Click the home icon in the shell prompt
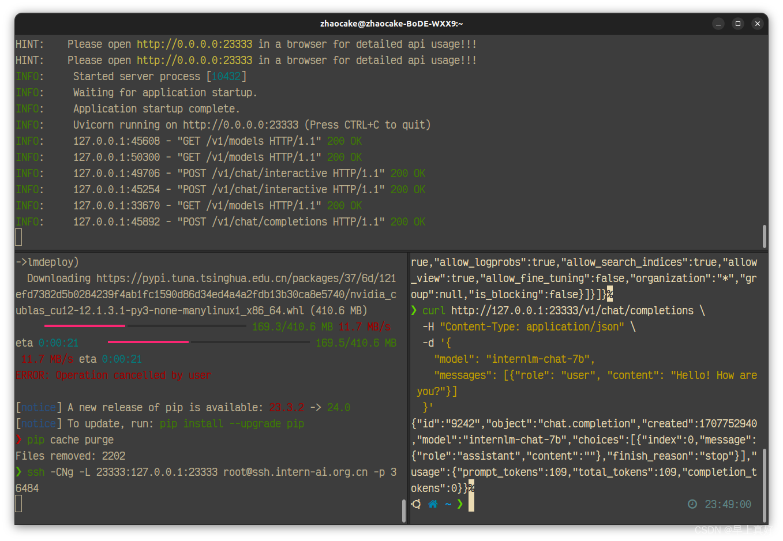Viewport: 783px width, 541px height. pyautogui.click(x=433, y=504)
